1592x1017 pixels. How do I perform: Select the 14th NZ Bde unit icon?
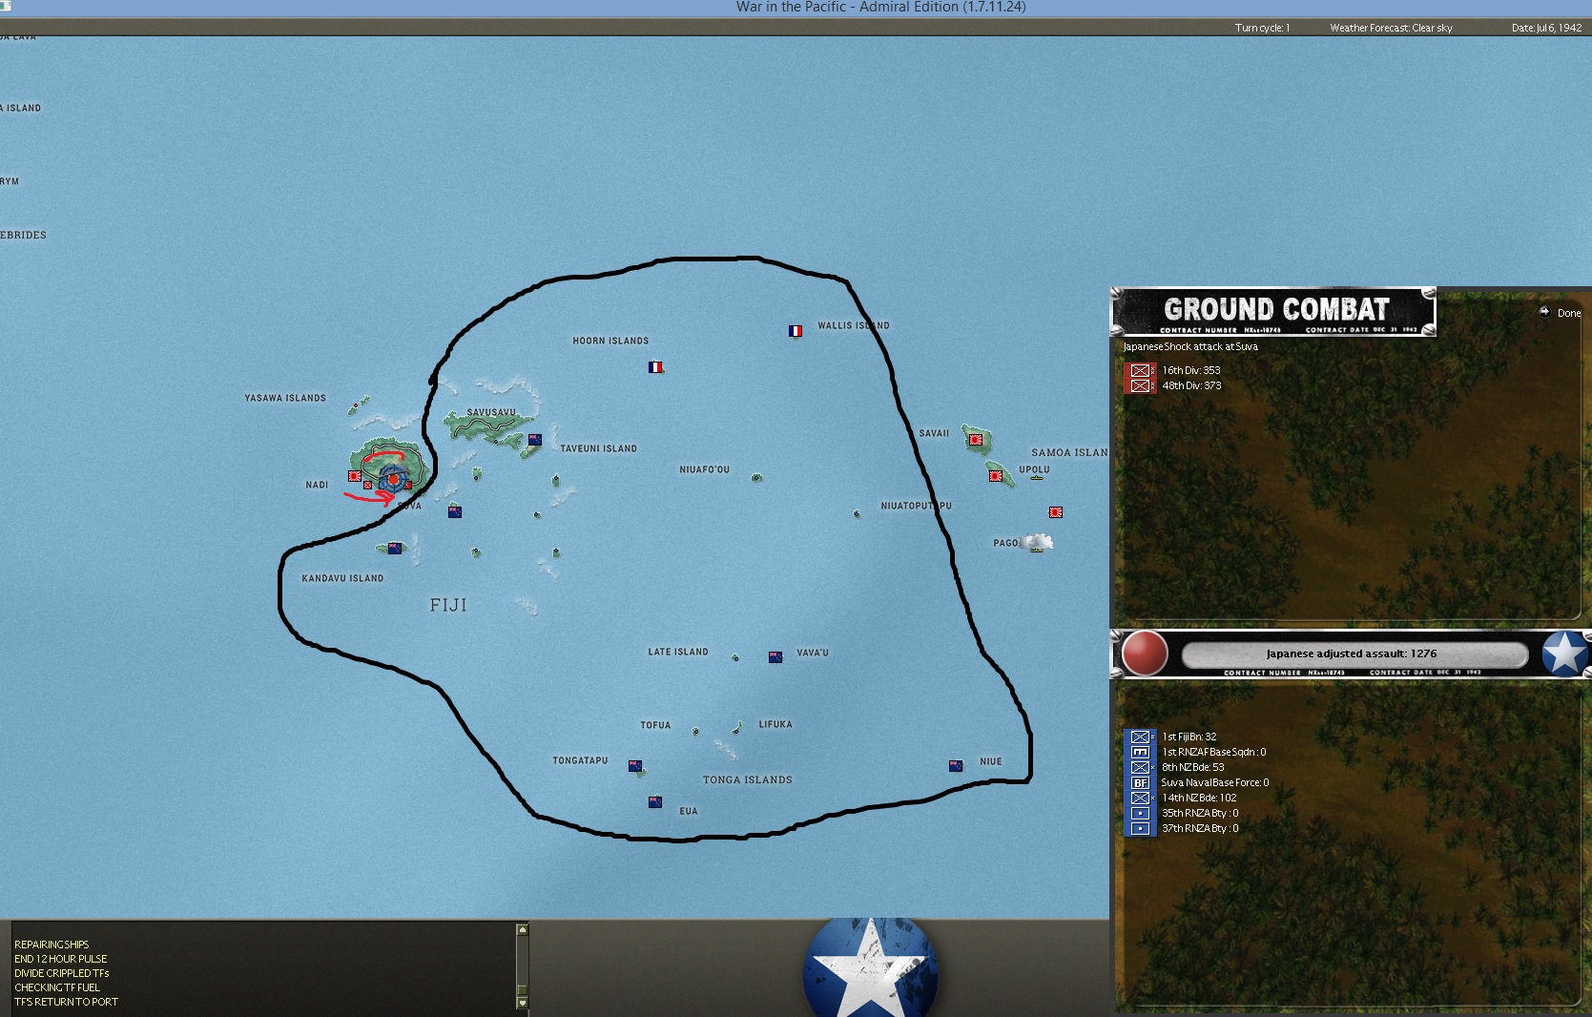(x=1140, y=798)
